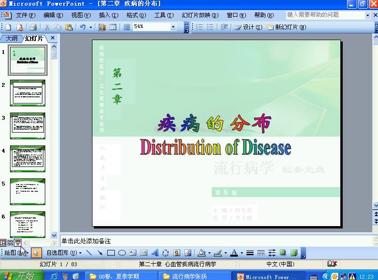Click the 设计 (Design) button
Image resolution: width=378 pixels, height=280 pixels.
(248, 27)
